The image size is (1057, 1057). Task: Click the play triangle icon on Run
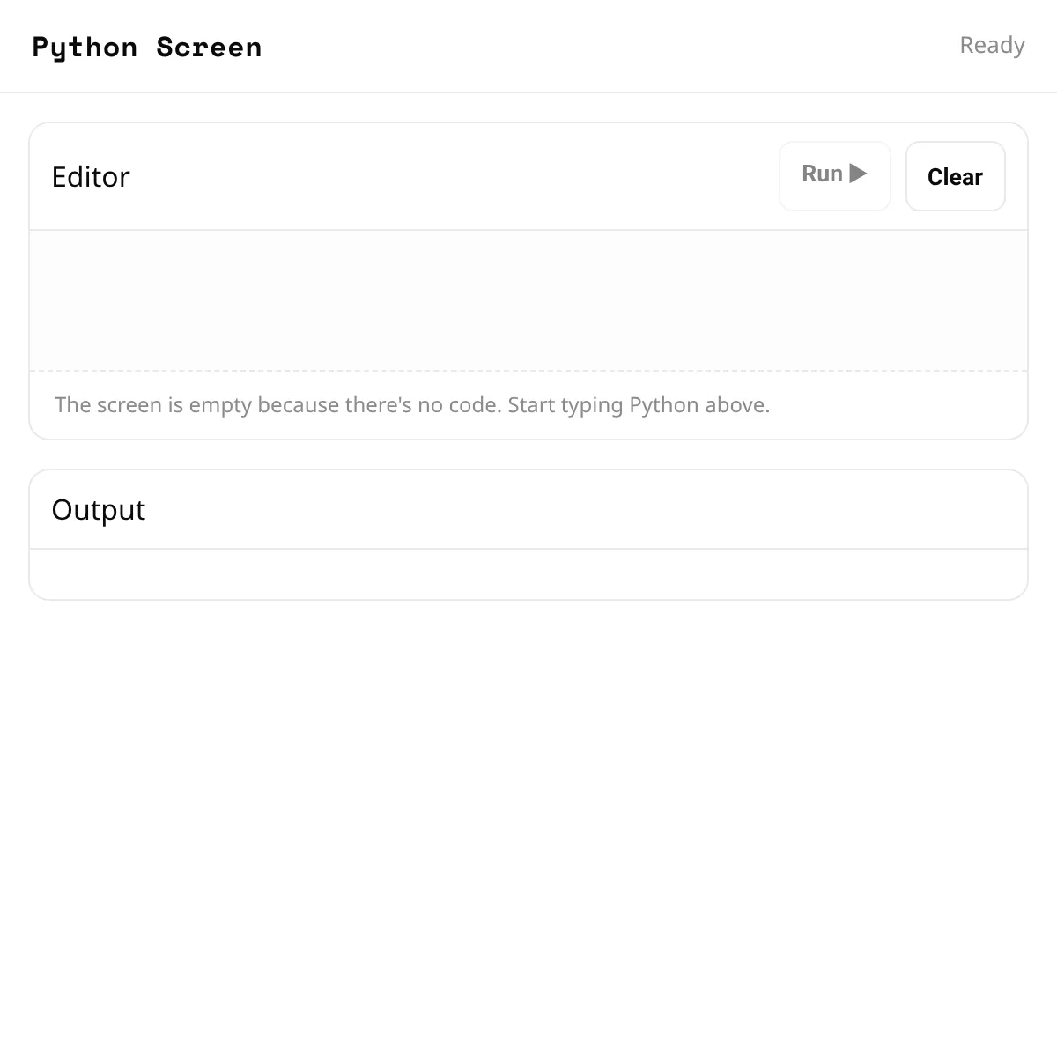tap(859, 174)
